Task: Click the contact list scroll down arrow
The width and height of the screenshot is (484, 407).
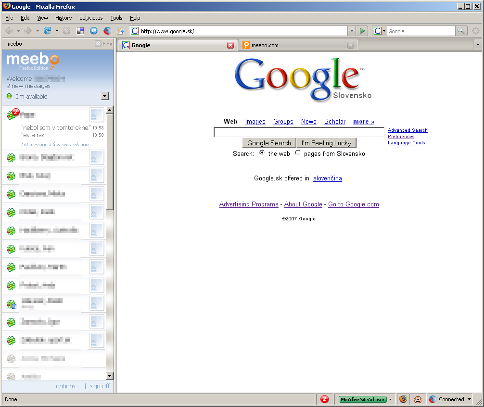Action: [x=110, y=376]
